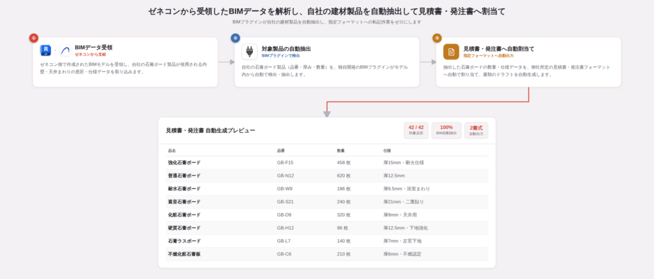The image size is (654, 279).
Task: Click the quantity "320 枚"
Action: click(344, 215)
